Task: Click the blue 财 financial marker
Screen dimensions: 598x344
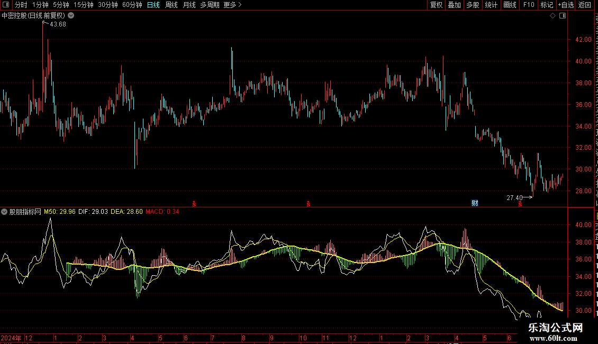Action: [x=475, y=203]
